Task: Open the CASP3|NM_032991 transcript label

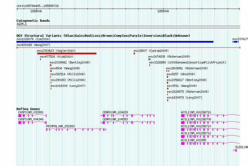Action: pyautogui.click(x=31, y=112)
